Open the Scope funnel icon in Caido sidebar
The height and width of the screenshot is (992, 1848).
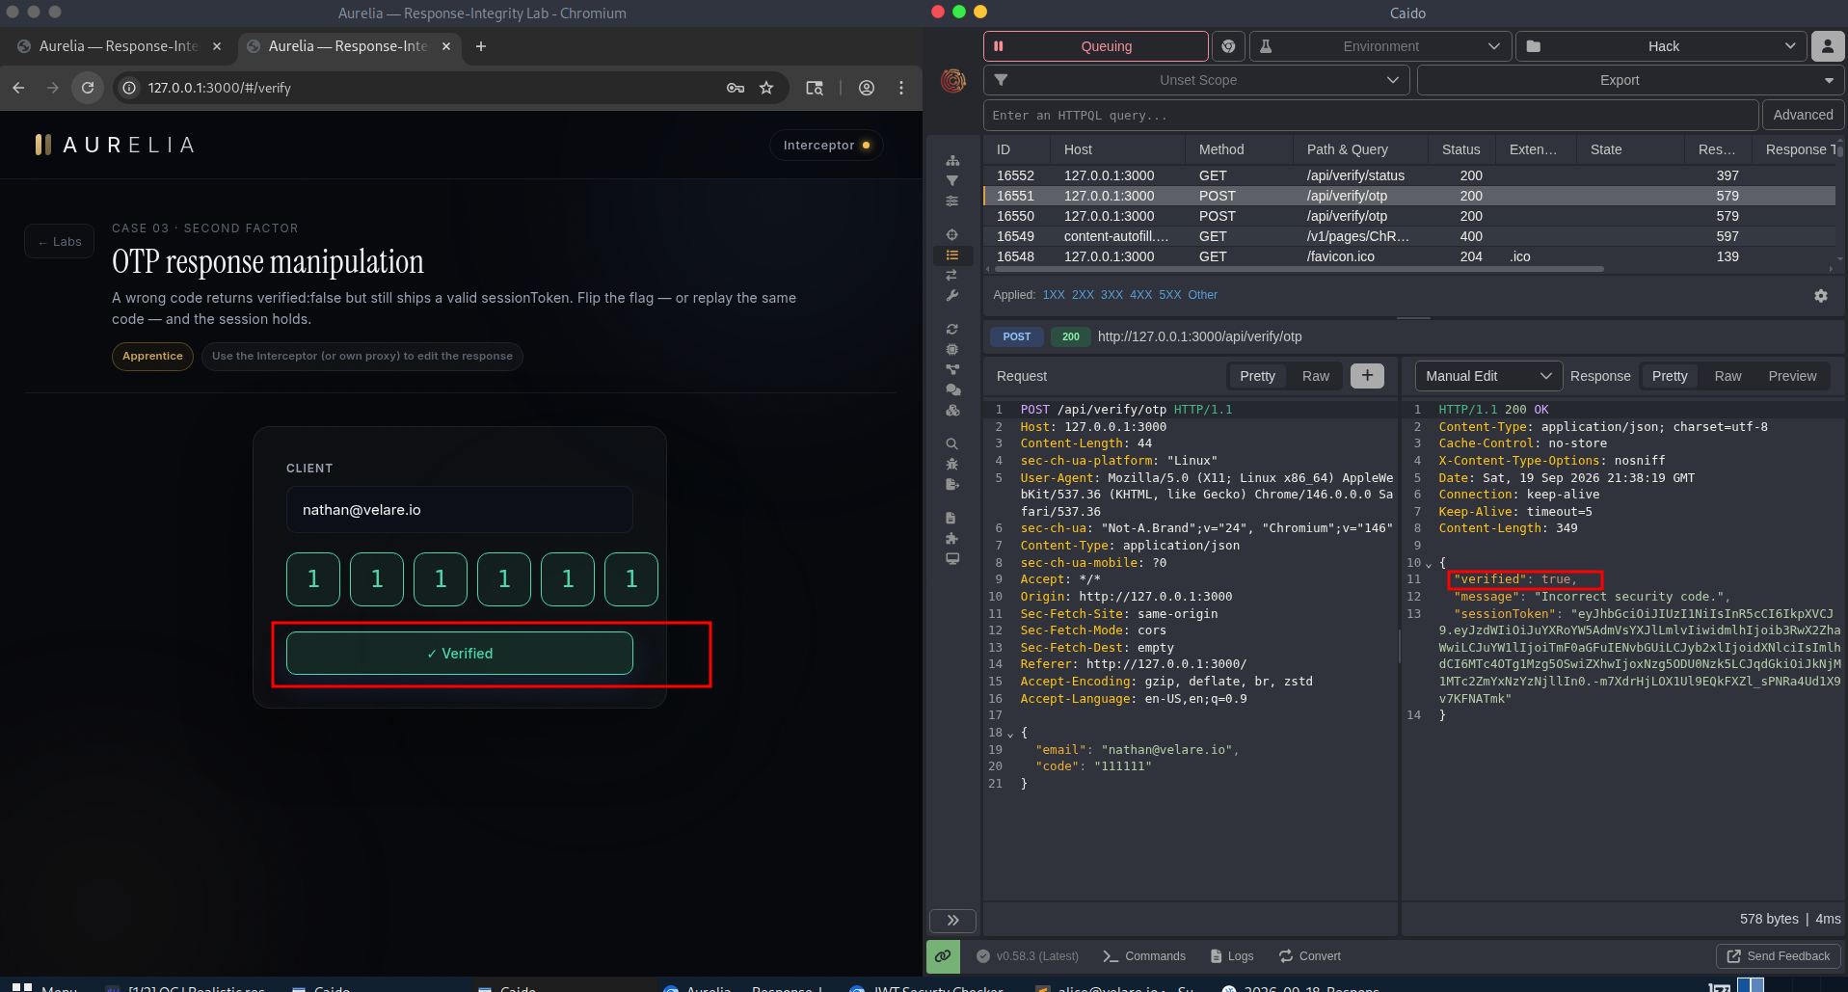(952, 181)
